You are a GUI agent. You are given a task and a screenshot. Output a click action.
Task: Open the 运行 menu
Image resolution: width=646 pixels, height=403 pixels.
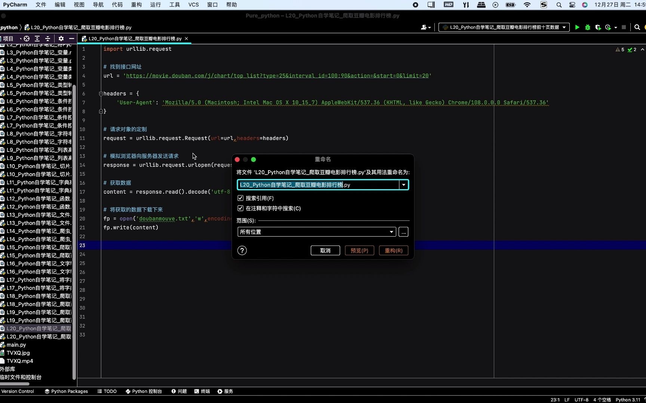[156, 5]
